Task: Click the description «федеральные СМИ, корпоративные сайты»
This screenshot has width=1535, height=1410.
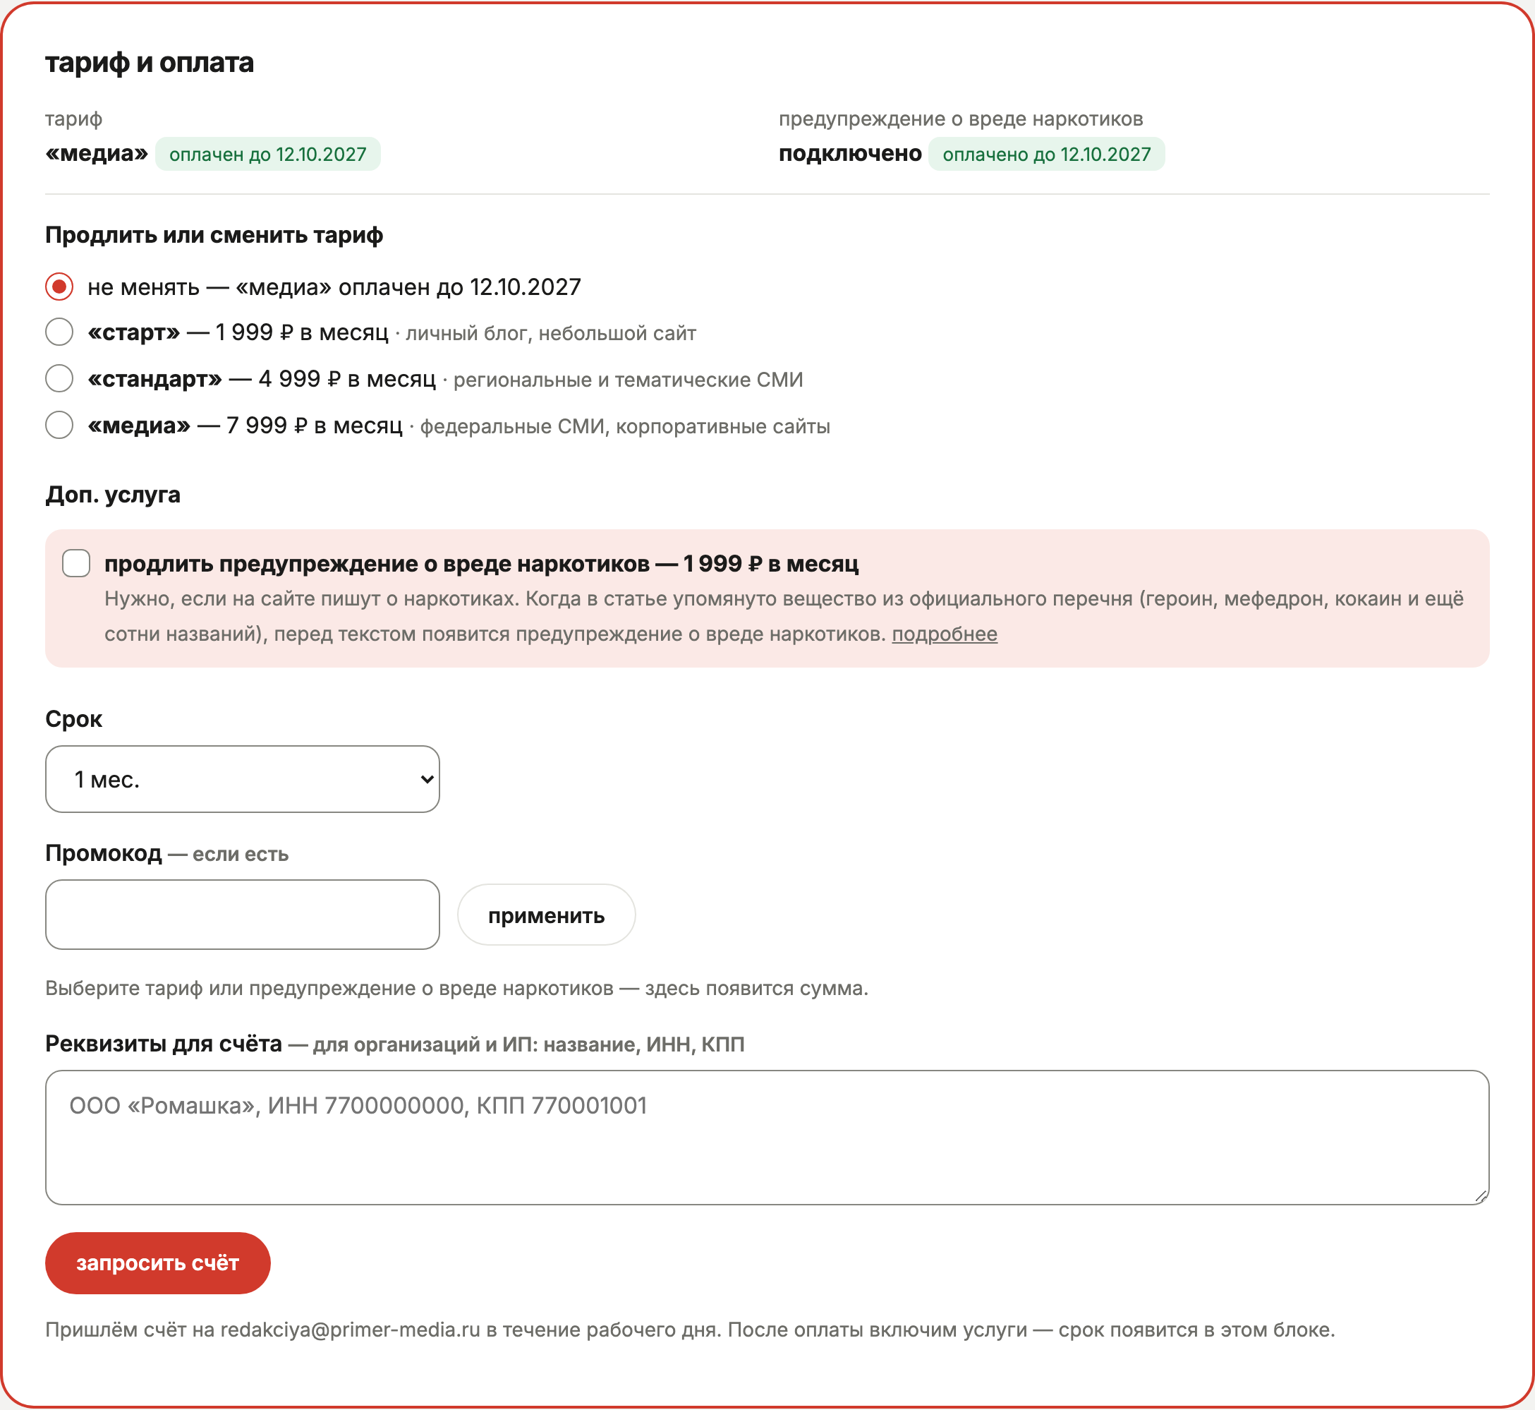Action: point(625,426)
